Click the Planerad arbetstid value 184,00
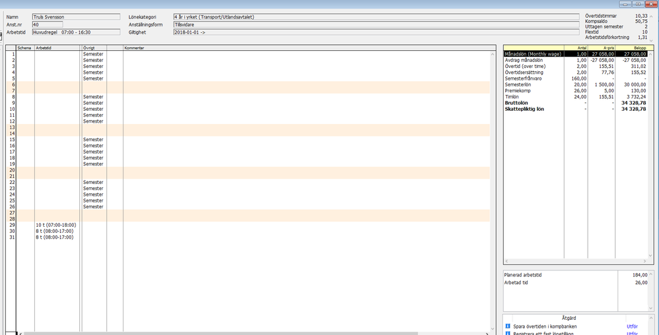This screenshot has height=335, width=659. point(640,275)
